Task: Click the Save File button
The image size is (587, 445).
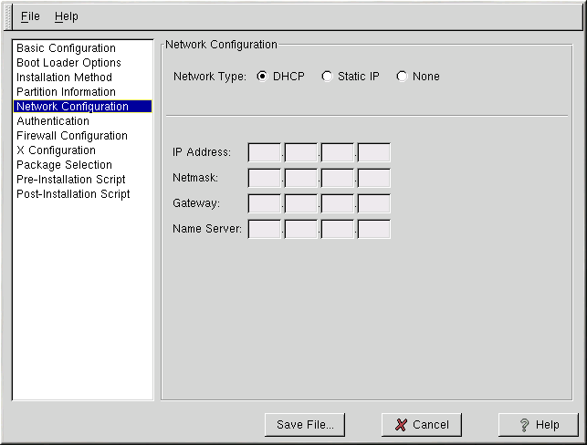Action: point(305,425)
